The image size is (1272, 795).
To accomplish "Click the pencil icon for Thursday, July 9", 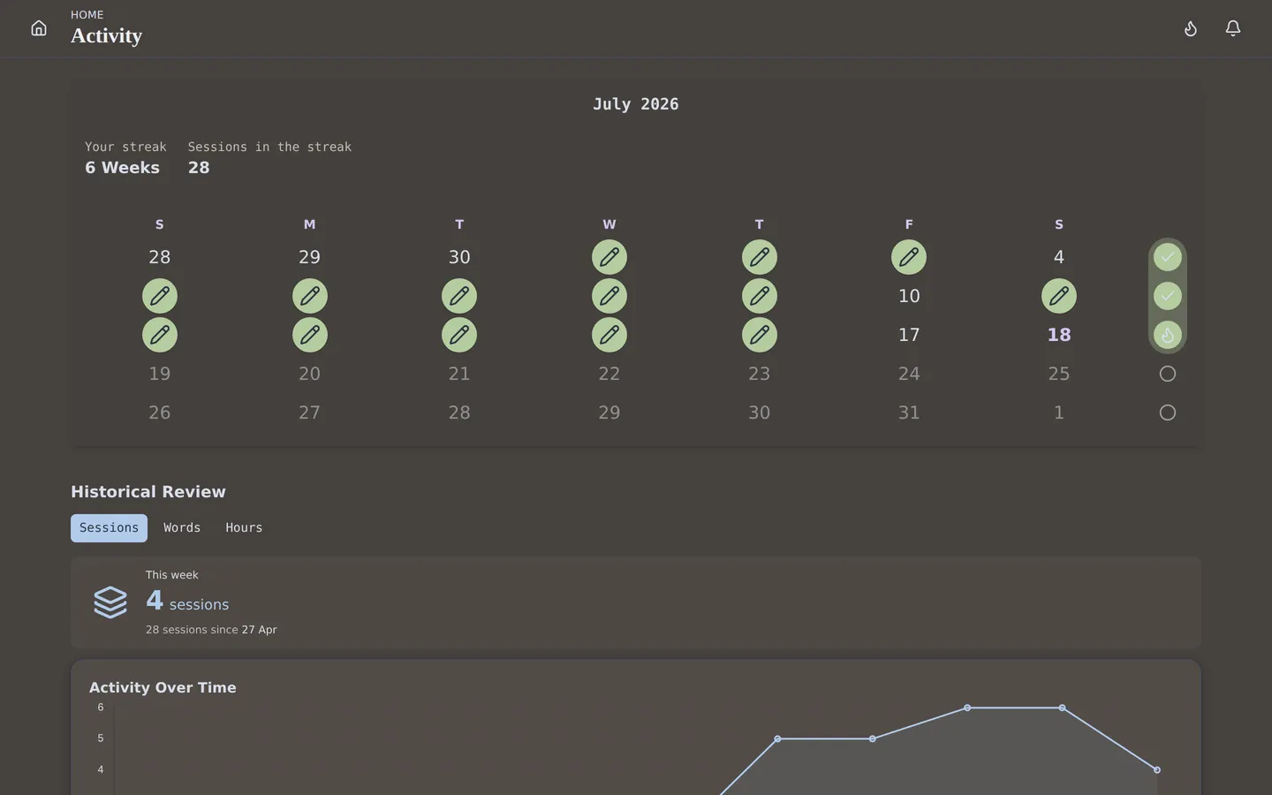I will pos(760,296).
